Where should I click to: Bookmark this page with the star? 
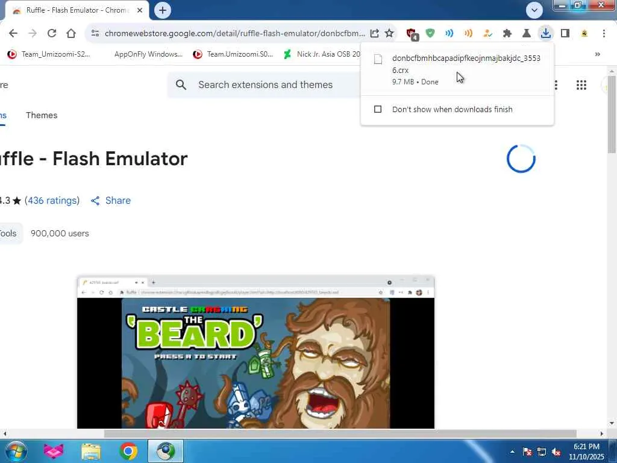coord(389,34)
